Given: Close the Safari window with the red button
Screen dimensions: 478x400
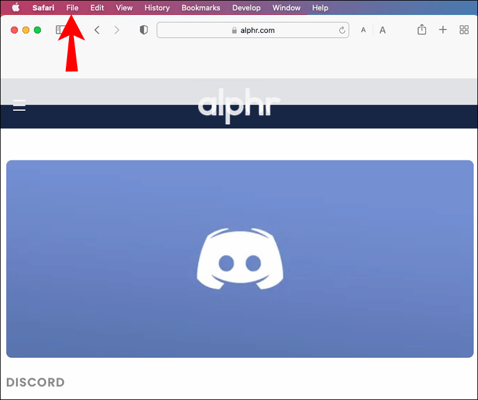Looking at the screenshot, I should click(14, 30).
